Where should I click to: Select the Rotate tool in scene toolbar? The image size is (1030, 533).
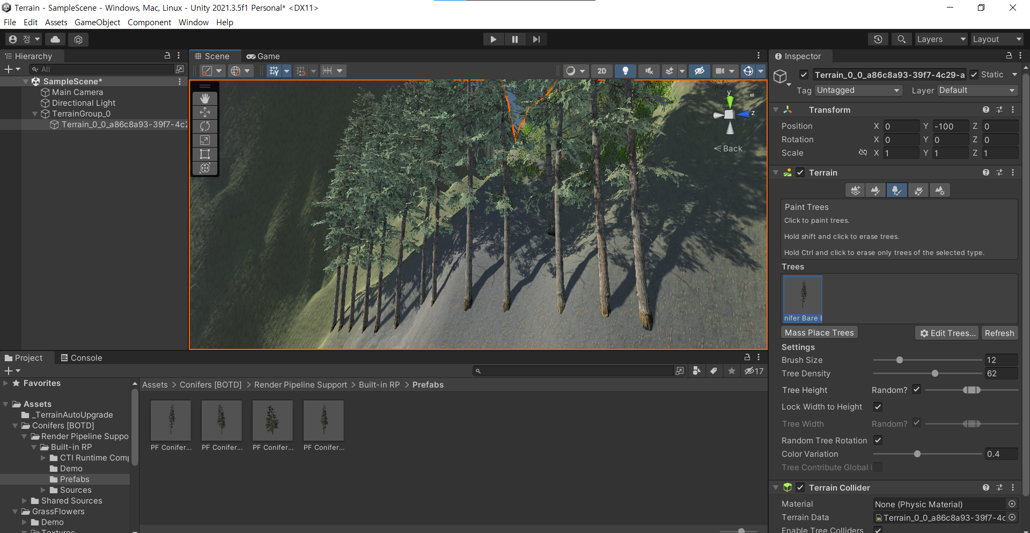[204, 126]
